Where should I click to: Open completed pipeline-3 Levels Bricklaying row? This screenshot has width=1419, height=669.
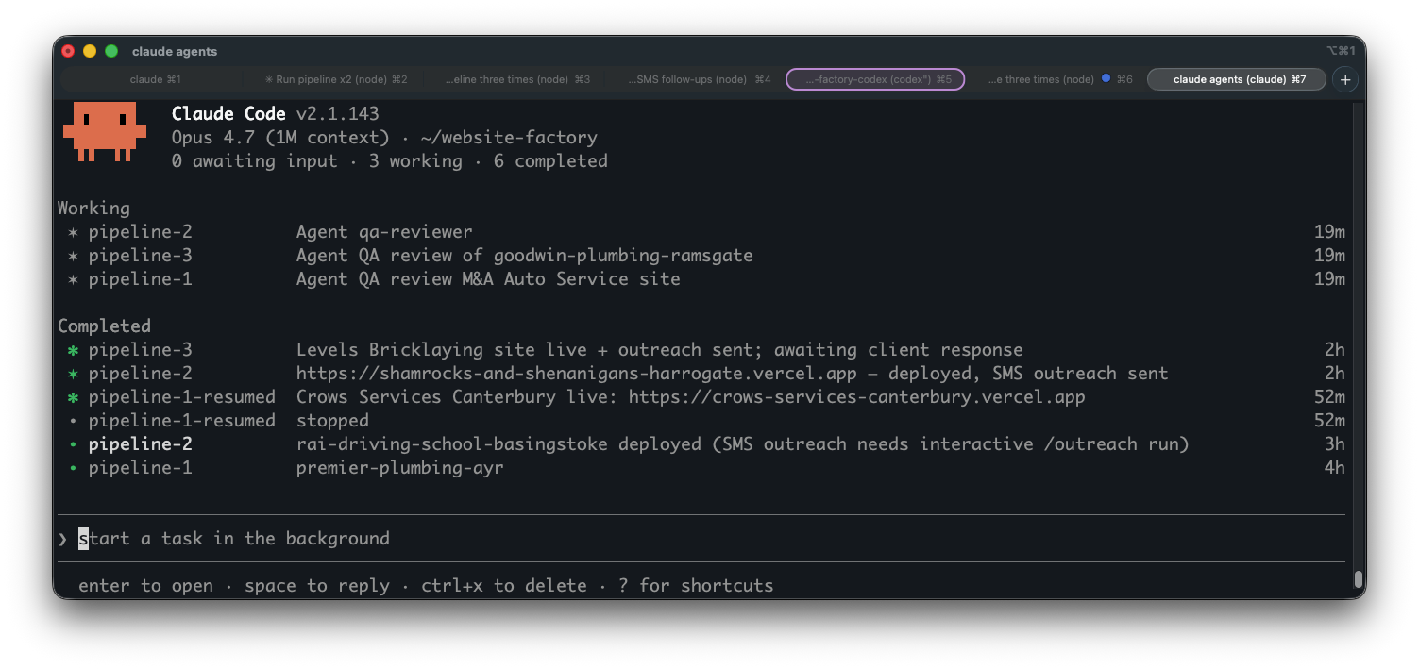[x=701, y=350]
